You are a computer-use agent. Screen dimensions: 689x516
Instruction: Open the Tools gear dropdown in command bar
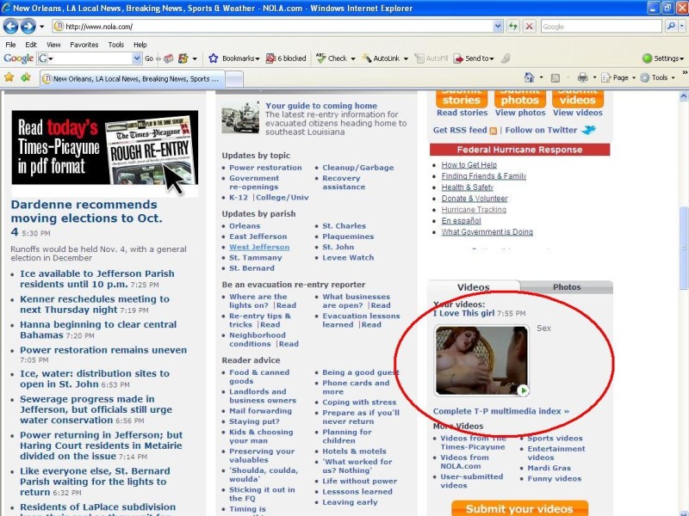657,77
